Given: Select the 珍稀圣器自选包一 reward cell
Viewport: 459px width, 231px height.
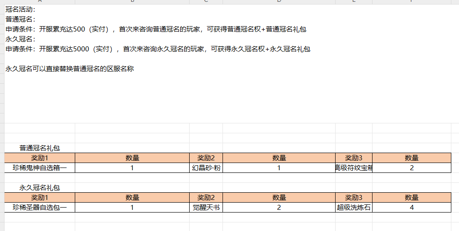Looking at the screenshot, I should [40, 207].
